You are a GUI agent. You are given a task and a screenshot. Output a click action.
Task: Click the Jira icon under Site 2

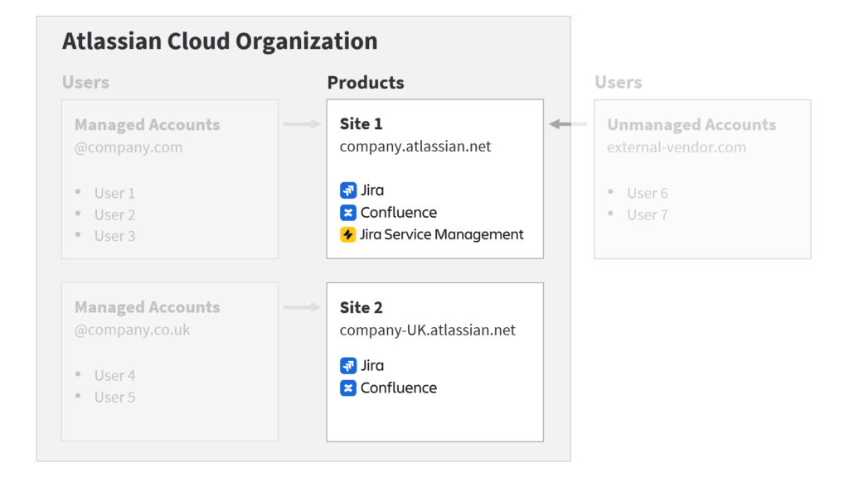tap(348, 366)
